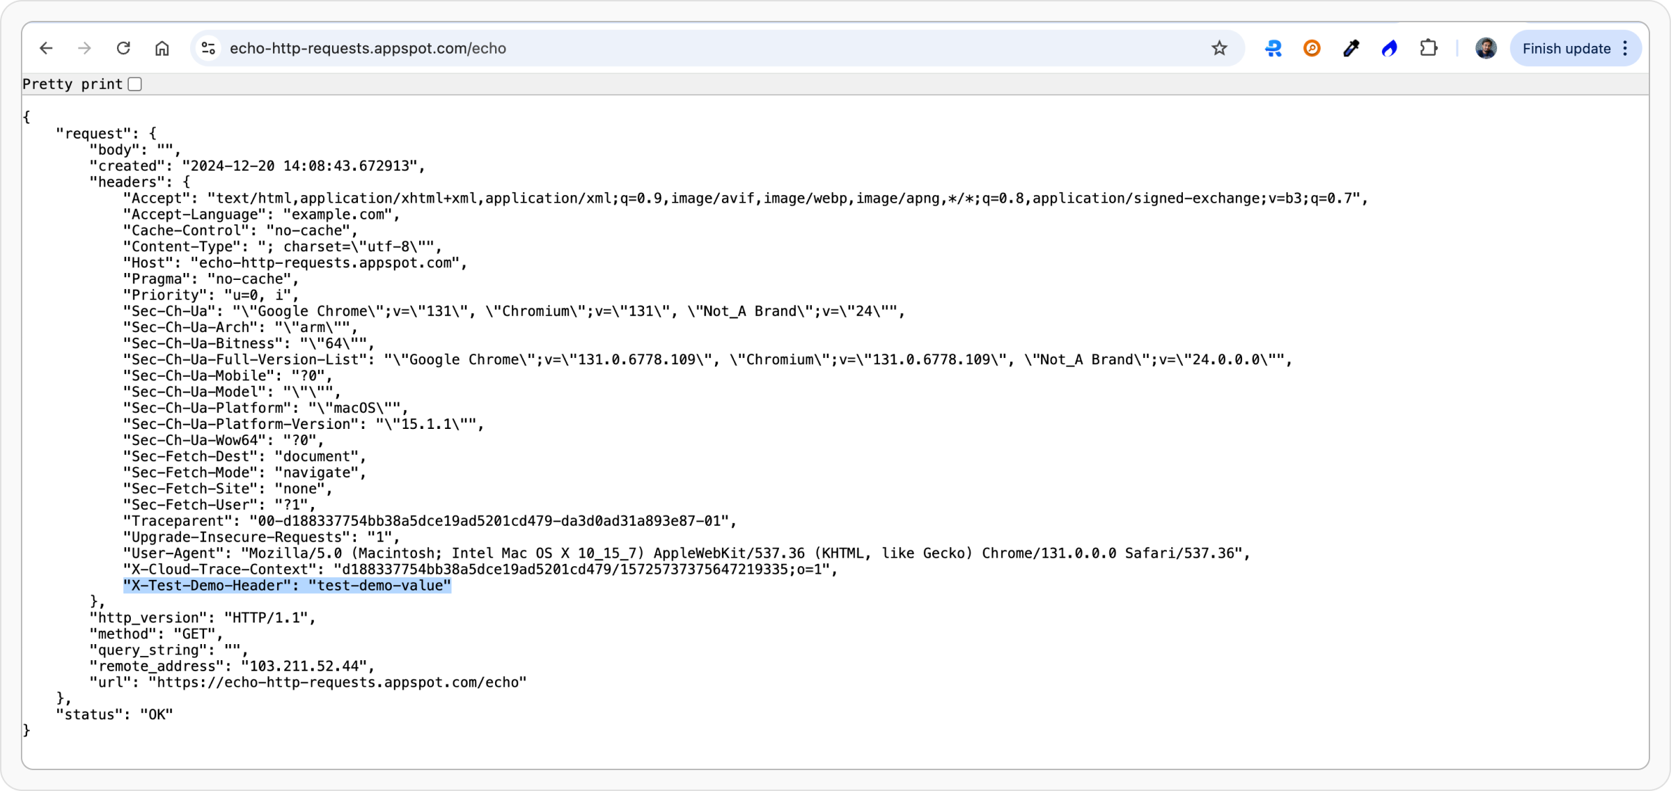Open the blue flame extension icon
1671x791 pixels.
(1389, 48)
